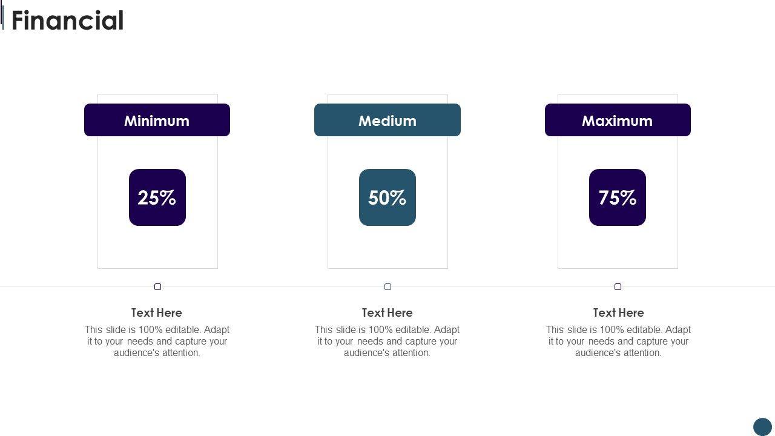
Task: Click the teal circle in the bottom-right corner
Action: pyautogui.click(x=762, y=427)
